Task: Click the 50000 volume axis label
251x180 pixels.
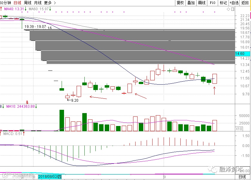Action: point(244,115)
